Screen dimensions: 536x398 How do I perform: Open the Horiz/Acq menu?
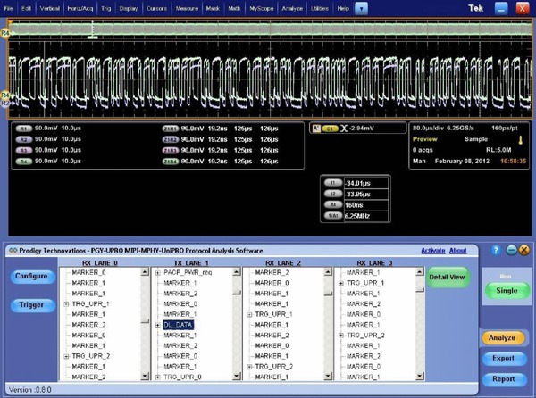point(80,9)
